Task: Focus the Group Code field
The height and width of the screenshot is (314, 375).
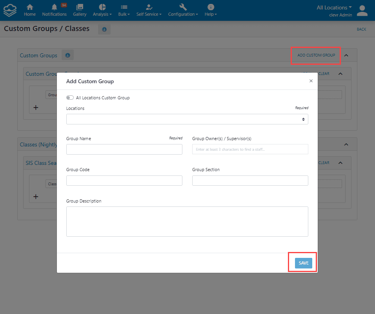Action: tap(124, 181)
